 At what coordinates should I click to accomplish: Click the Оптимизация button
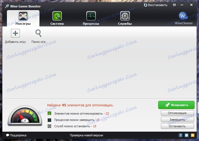[x=177, y=113]
